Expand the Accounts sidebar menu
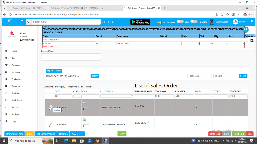This screenshot has height=144, width=257. (x=19, y=86)
